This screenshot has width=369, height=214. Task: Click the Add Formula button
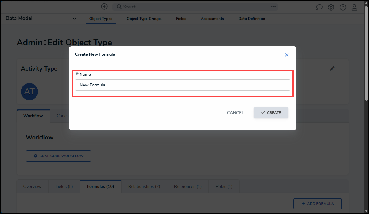[x=317, y=204]
